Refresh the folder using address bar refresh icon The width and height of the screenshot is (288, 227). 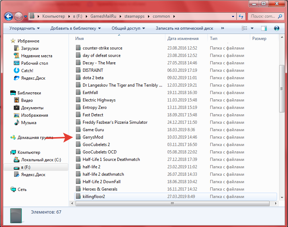tap(241, 16)
